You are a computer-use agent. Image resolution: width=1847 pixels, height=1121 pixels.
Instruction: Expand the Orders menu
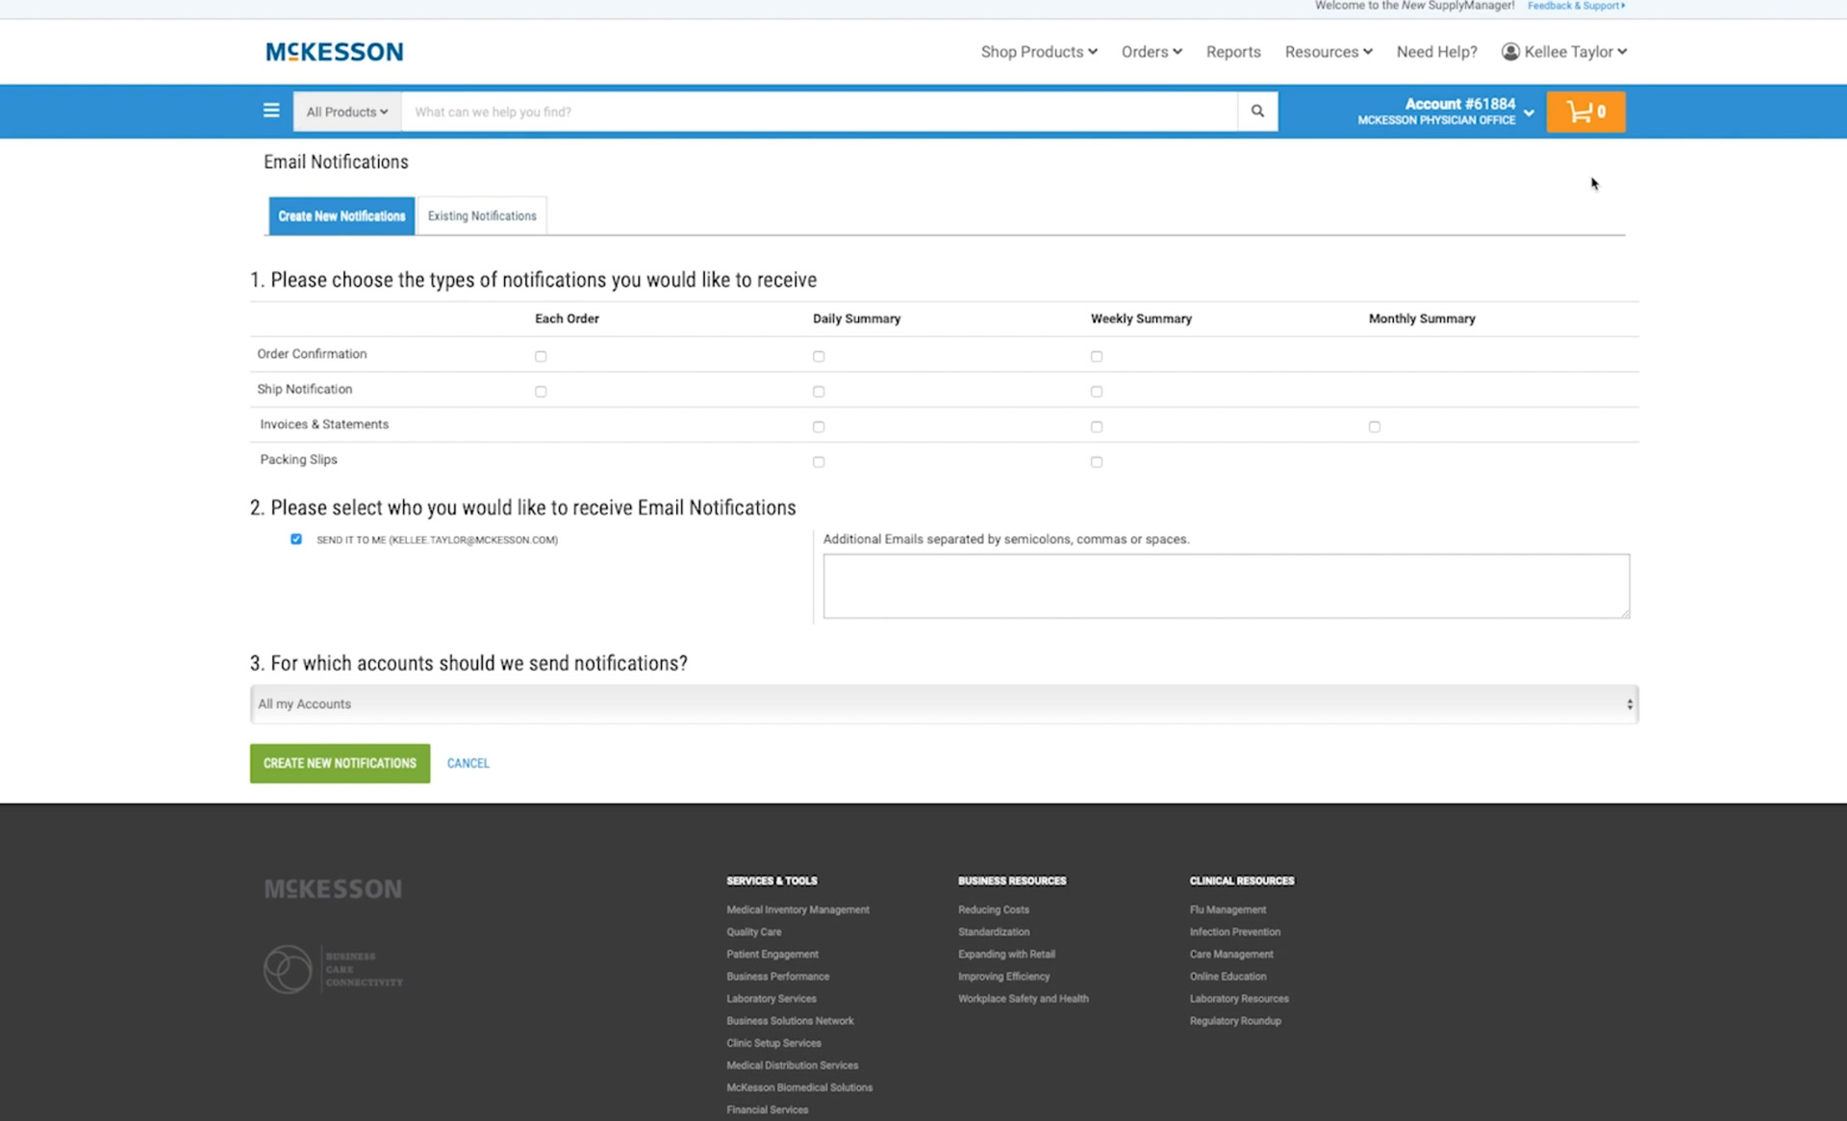[x=1151, y=52]
